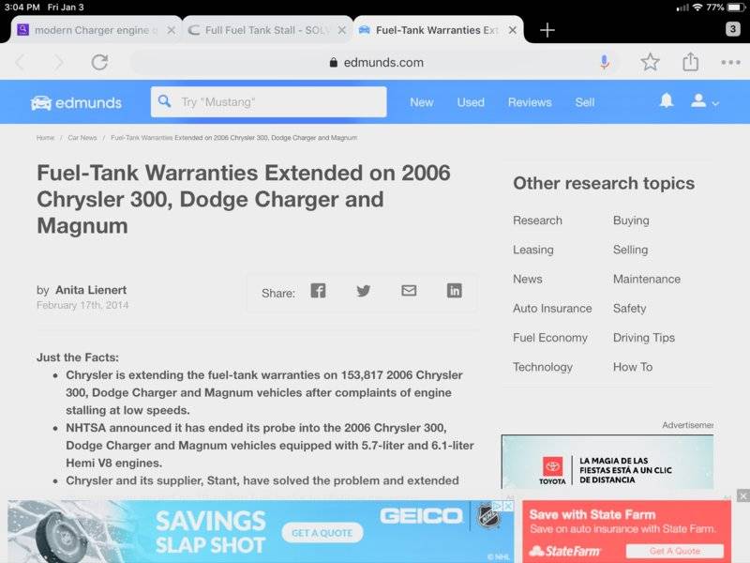750x563 pixels.
Task: Close the 'modern Charger engine' tab
Action: coord(171,30)
